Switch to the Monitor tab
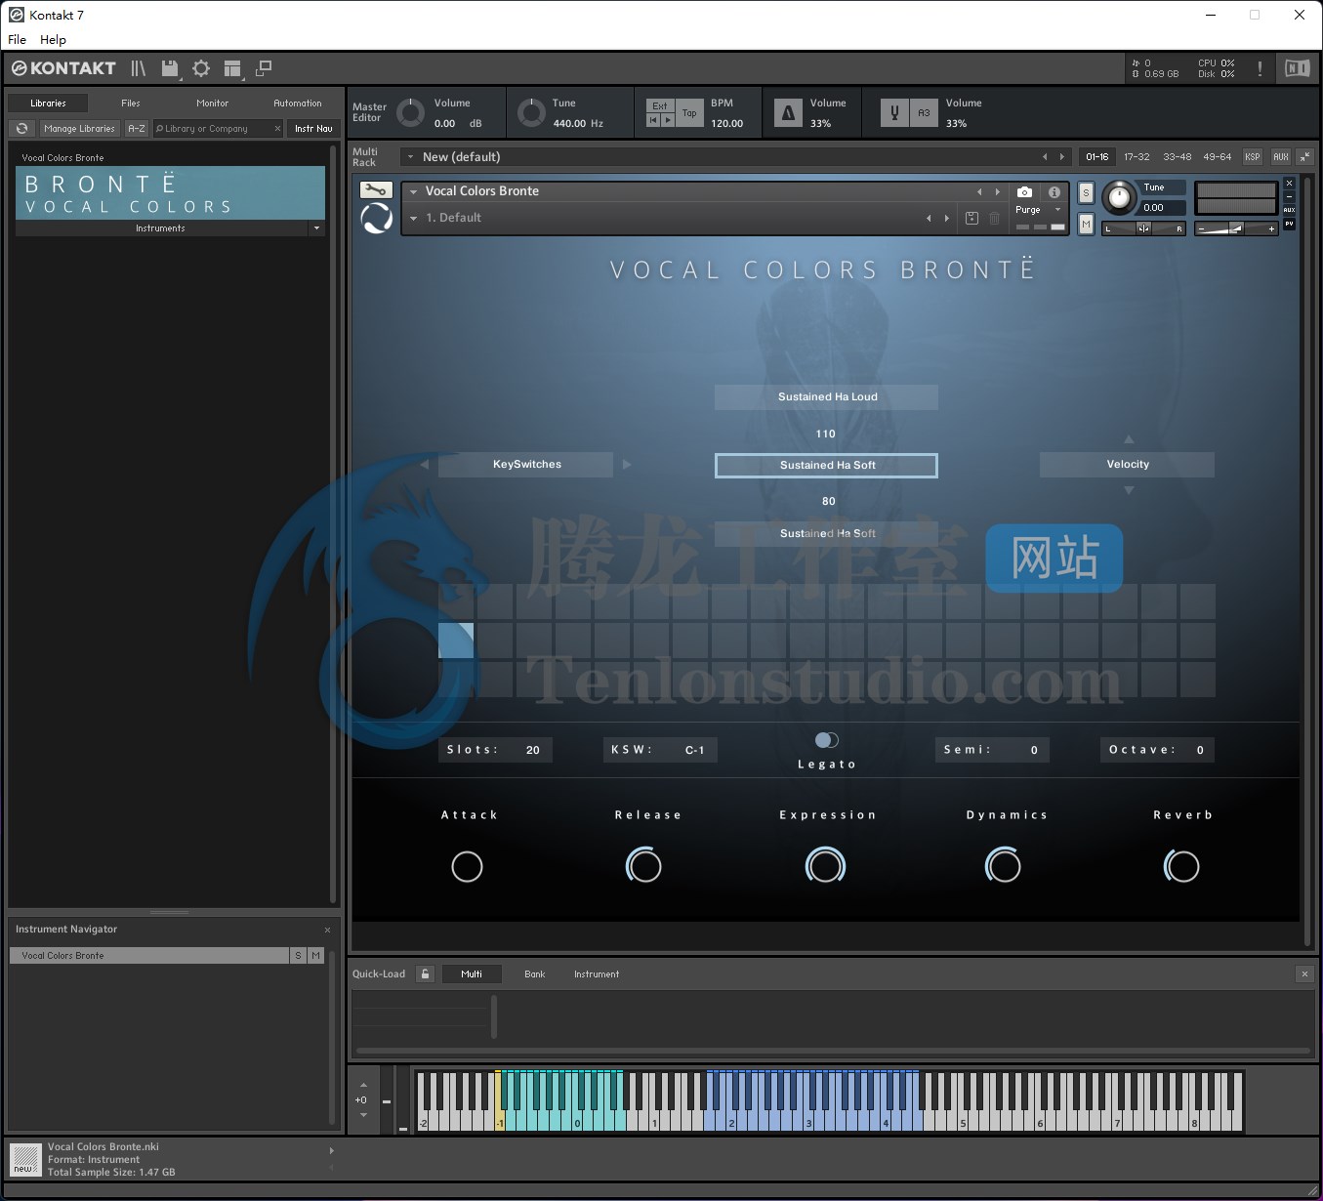Screen dimensions: 1323x1201 [212, 103]
